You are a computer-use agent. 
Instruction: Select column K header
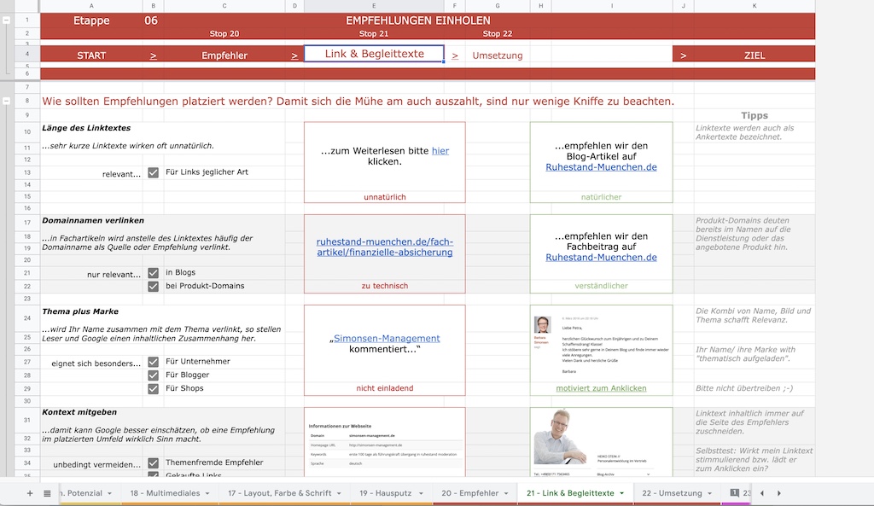click(x=755, y=6)
